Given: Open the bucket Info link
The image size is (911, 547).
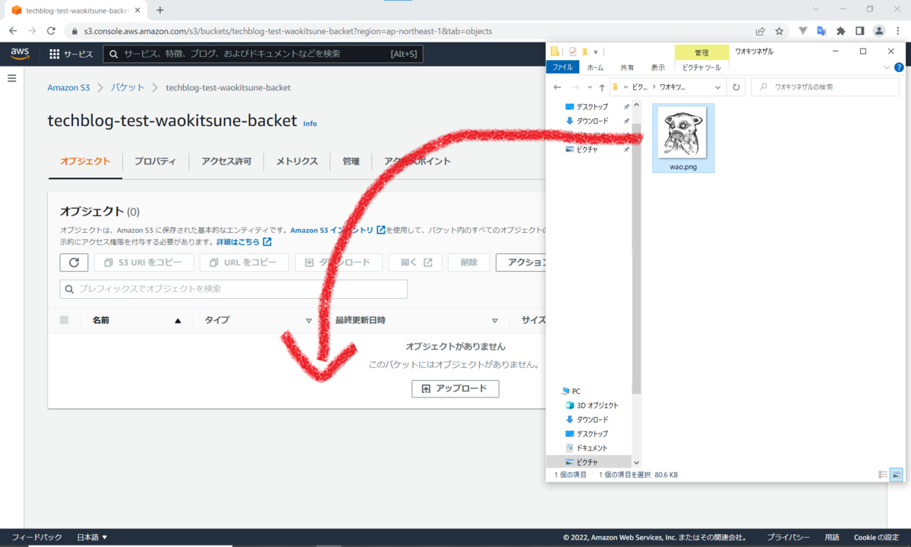Looking at the screenshot, I should tap(310, 124).
